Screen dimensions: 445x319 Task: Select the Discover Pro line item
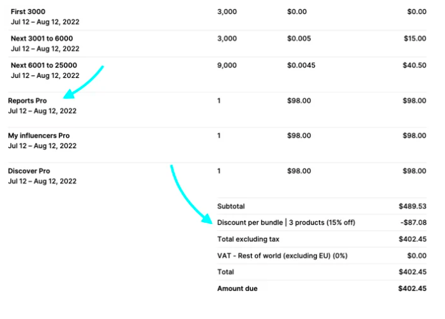click(217, 176)
